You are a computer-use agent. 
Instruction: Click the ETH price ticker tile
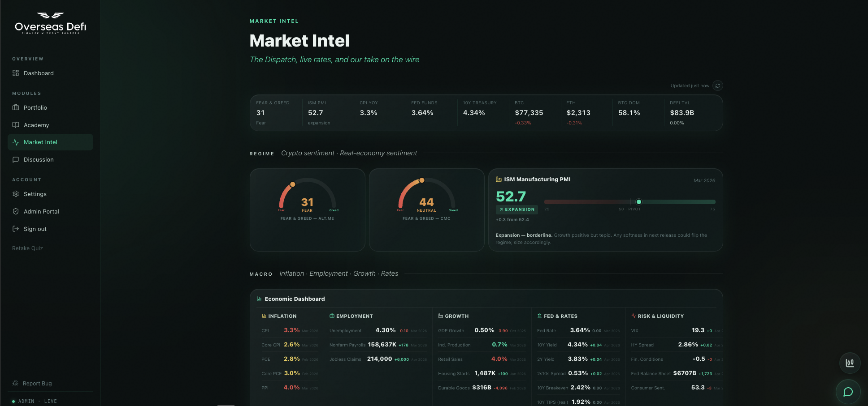[586, 113]
